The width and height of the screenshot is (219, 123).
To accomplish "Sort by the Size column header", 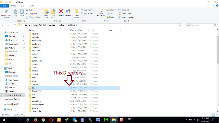I will click(110, 30).
